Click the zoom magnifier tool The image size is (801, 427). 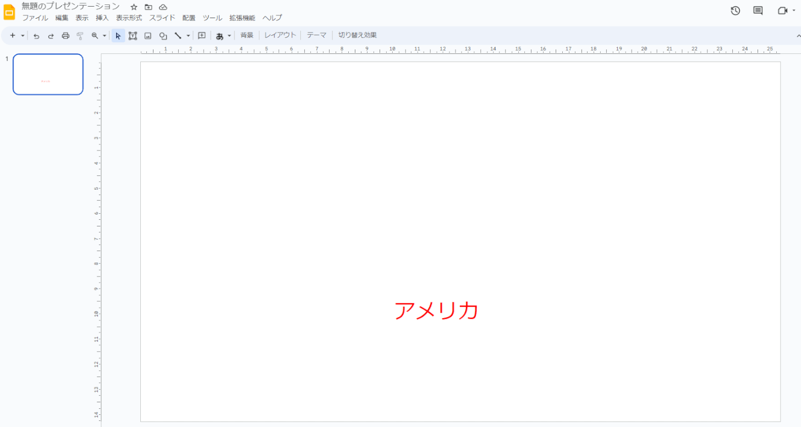[95, 35]
